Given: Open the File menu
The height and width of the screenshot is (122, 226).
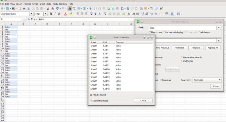Looking at the screenshot, I should [x=2, y=4].
